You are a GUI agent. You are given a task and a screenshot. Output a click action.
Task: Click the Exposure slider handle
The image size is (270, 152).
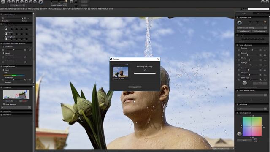[253, 50]
